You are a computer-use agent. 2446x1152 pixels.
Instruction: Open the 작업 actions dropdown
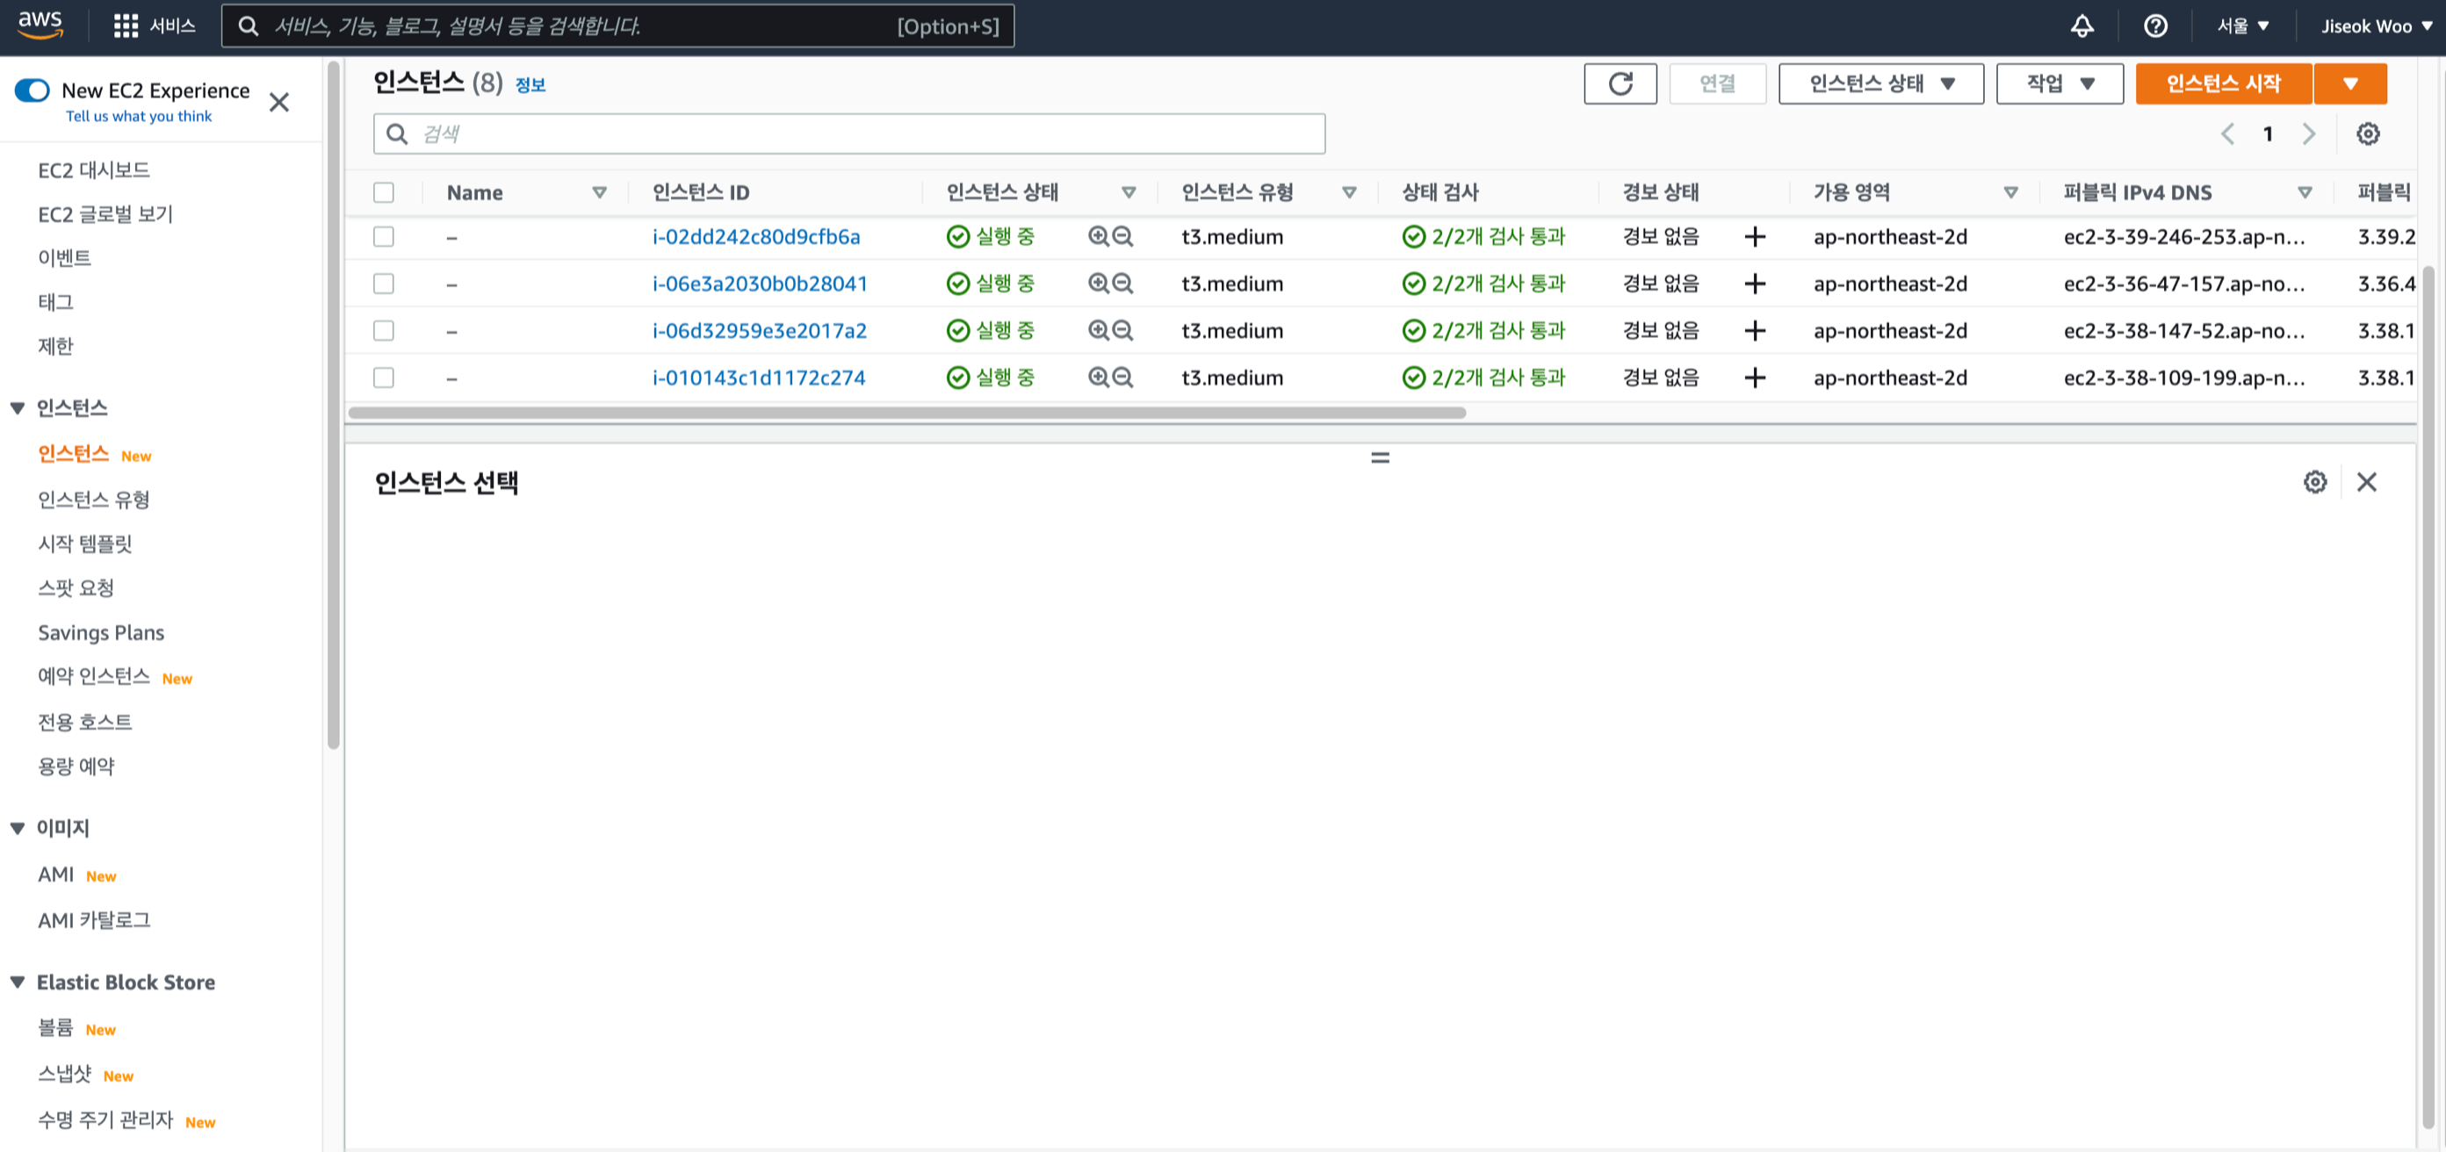[x=2059, y=83]
